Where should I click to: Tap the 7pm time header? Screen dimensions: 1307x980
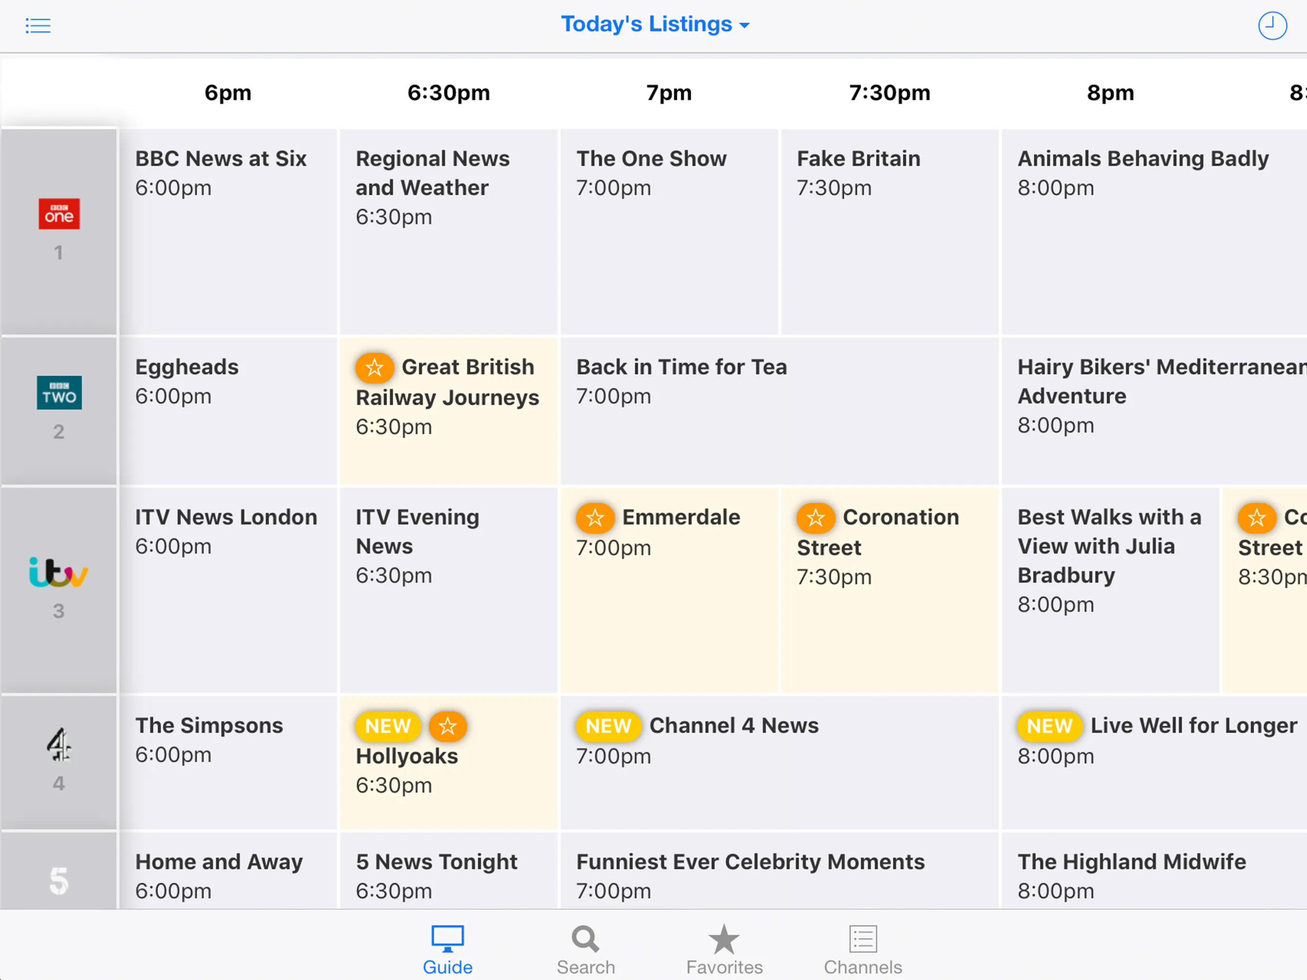[669, 93]
